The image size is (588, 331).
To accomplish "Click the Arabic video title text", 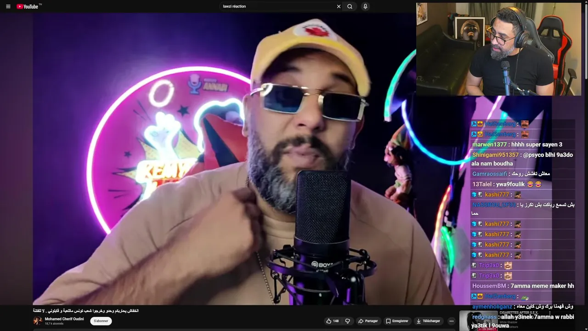I will (86, 311).
